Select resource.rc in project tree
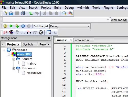Screen dimensions: 128x97 [x=34, y=73]
